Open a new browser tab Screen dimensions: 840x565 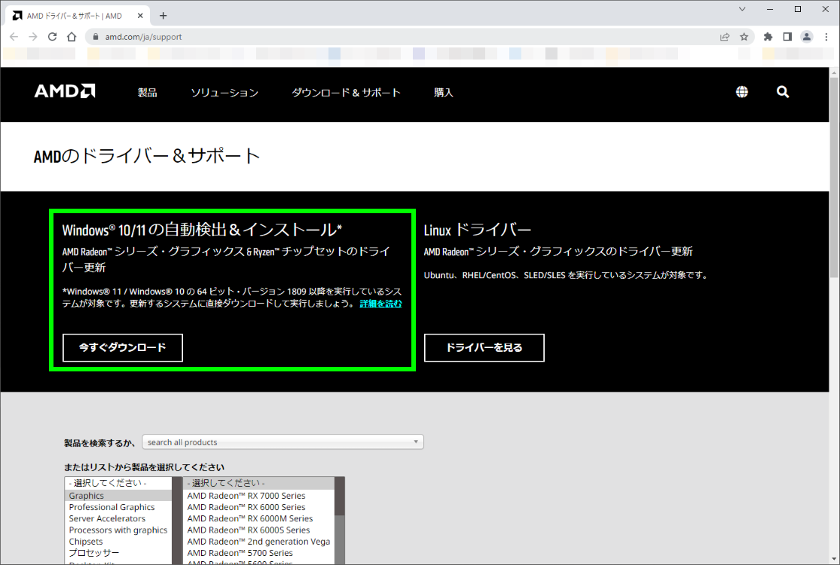[163, 16]
